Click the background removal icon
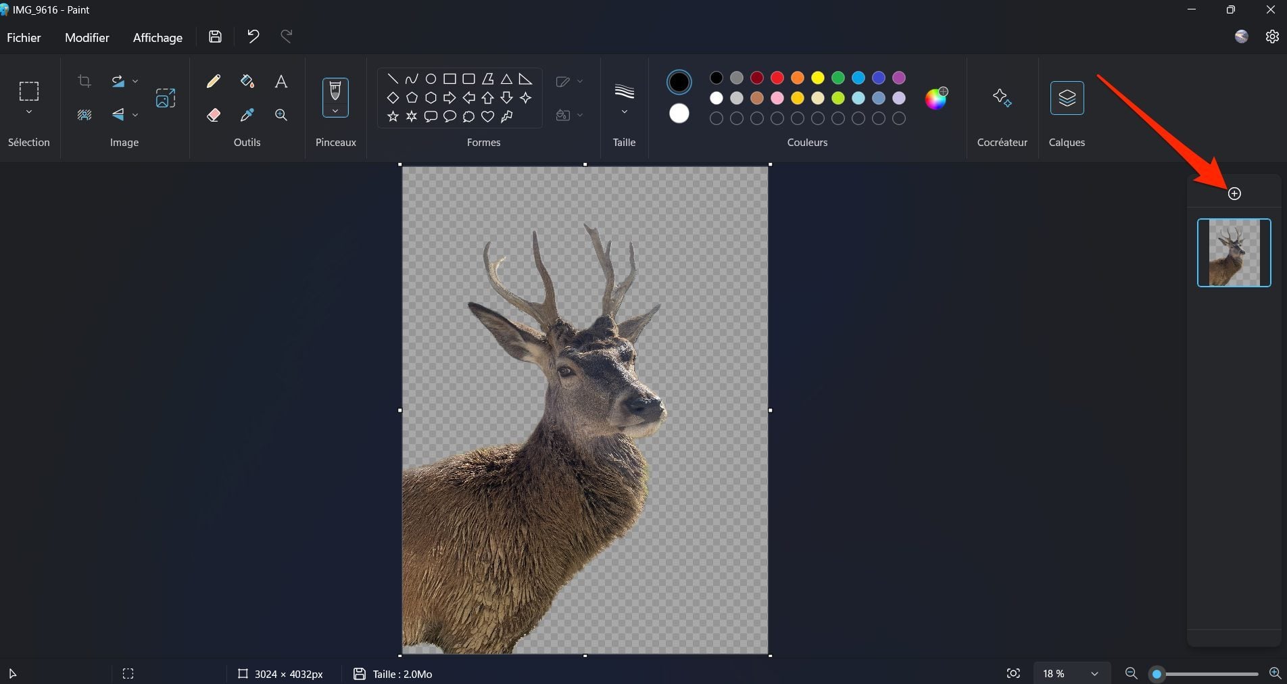Image resolution: width=1287 pixels, height=684 pixels. (84, 115)
